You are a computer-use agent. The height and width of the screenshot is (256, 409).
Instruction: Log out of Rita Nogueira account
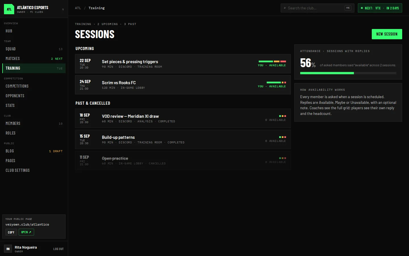tap(59, 249)
